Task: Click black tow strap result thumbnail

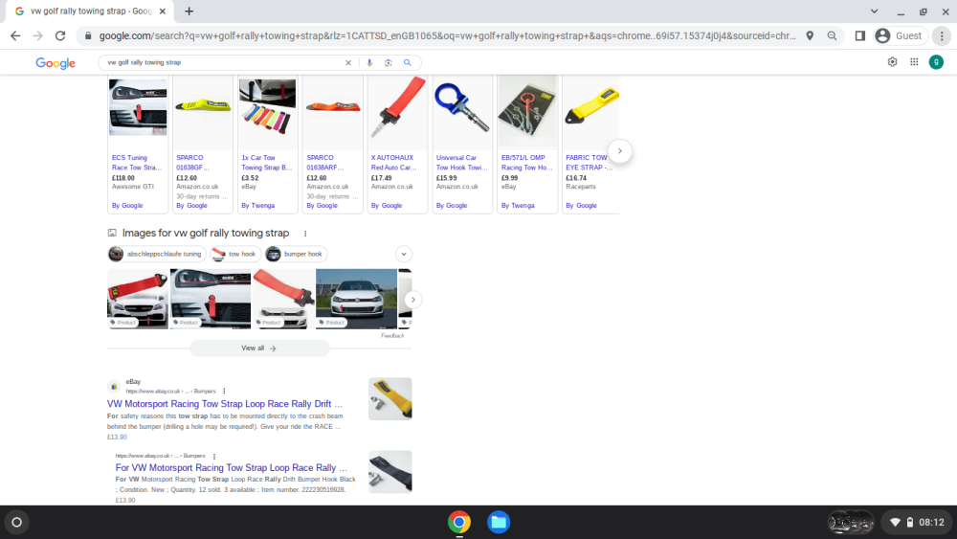Action: (390, 472)
